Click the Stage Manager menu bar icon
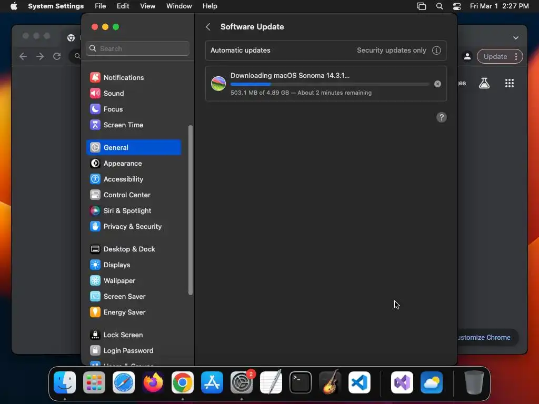The width and height of the screenshot is (539, 404). [421, 6]
